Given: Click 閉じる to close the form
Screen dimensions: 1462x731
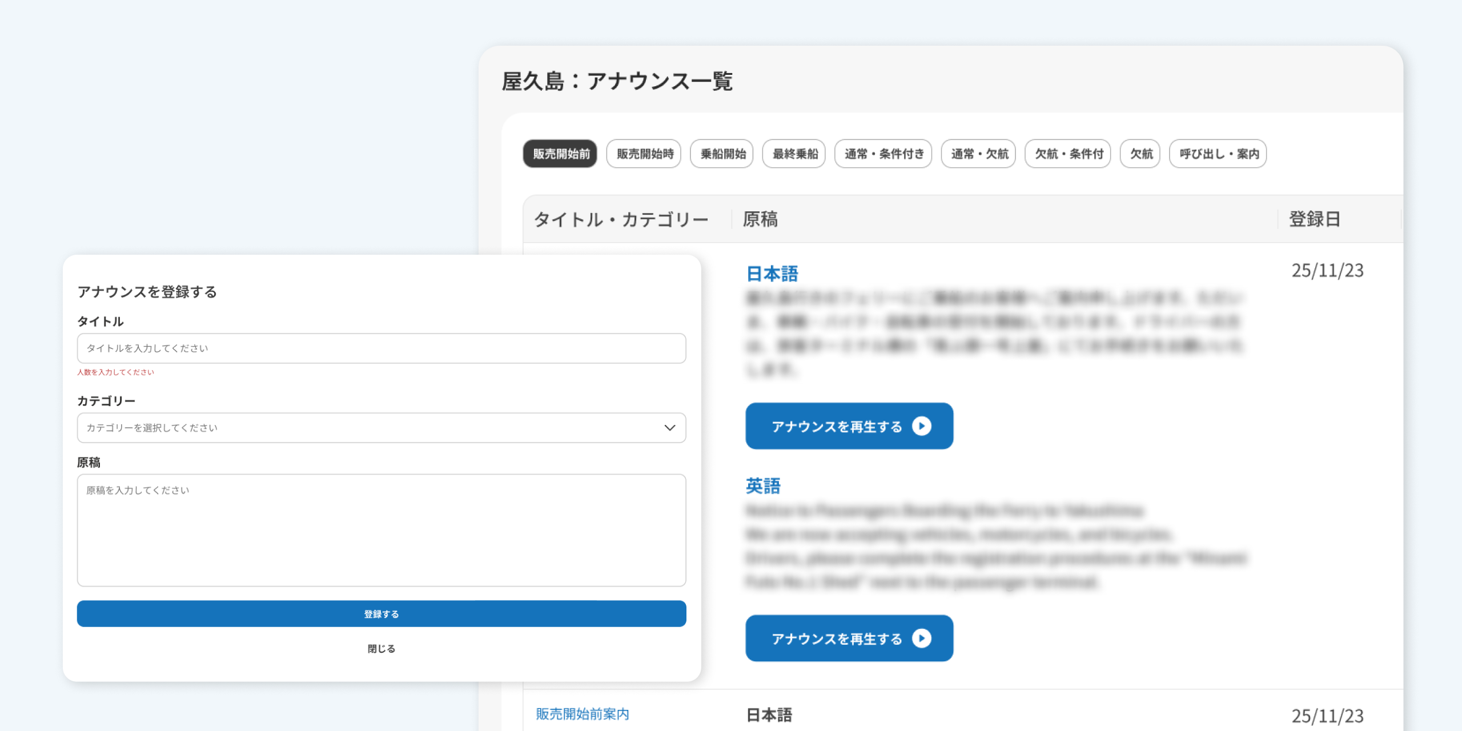Looking at the screenshot, I should coord(381,649).
